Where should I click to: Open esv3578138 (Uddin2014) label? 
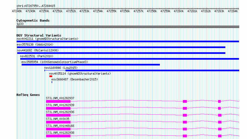click(x=35, y=44)
